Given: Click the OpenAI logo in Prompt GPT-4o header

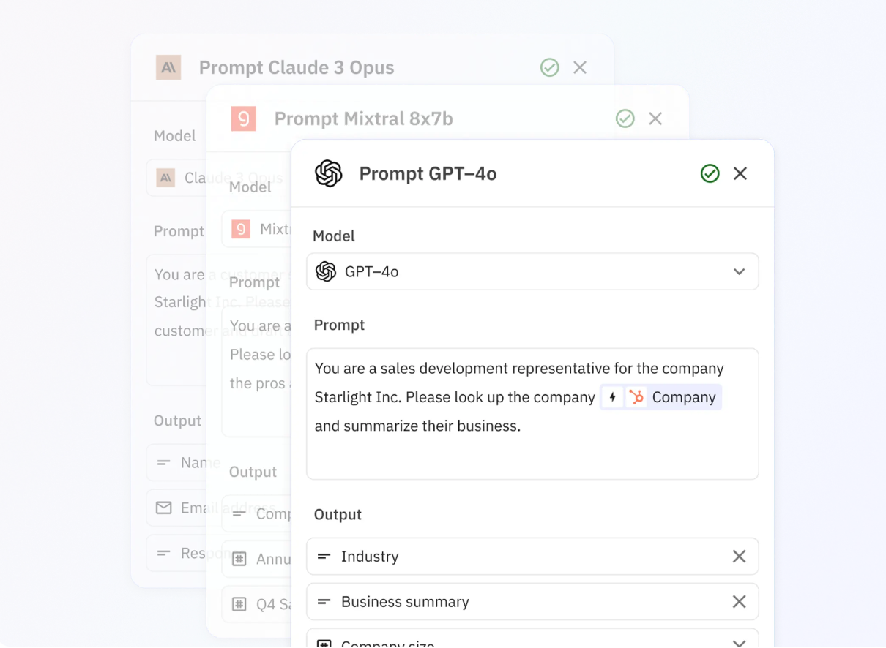Looking at the screenshot, I should coord(329,173).
